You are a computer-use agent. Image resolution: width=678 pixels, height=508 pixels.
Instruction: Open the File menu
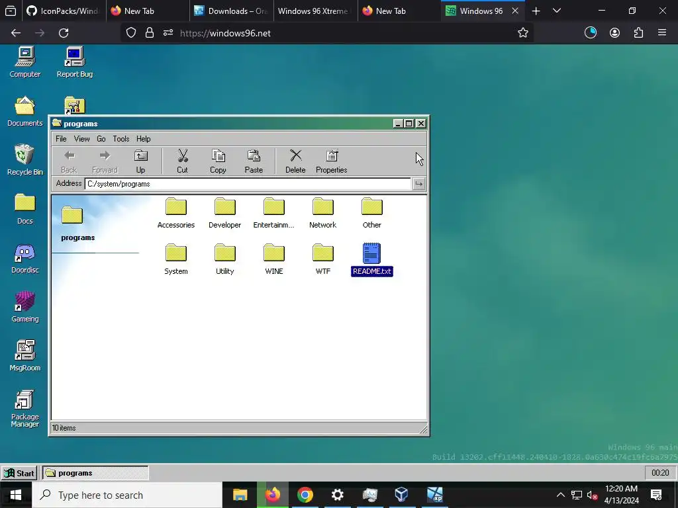(61, 139)
